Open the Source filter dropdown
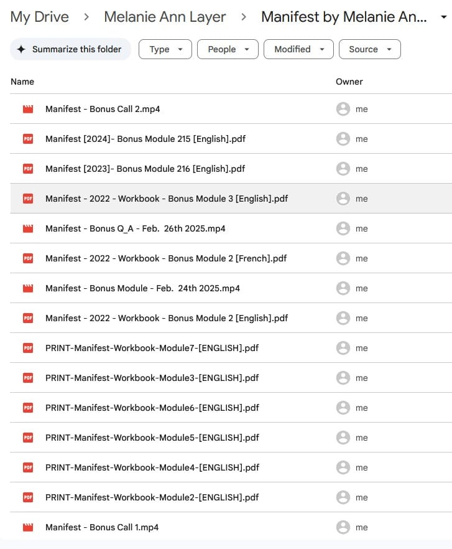Image resolution: width=452 pixels, height=549 pixels. tap(369, 49)
